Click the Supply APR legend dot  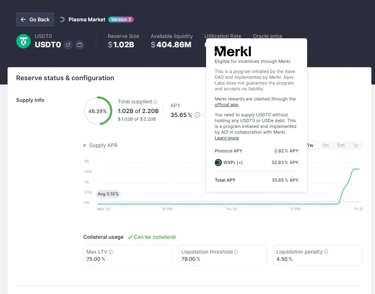click(x=84, y=145)
